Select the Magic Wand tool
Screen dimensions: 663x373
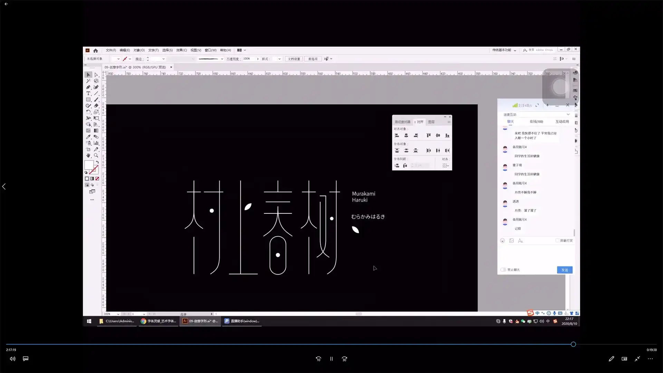(88, 81)
